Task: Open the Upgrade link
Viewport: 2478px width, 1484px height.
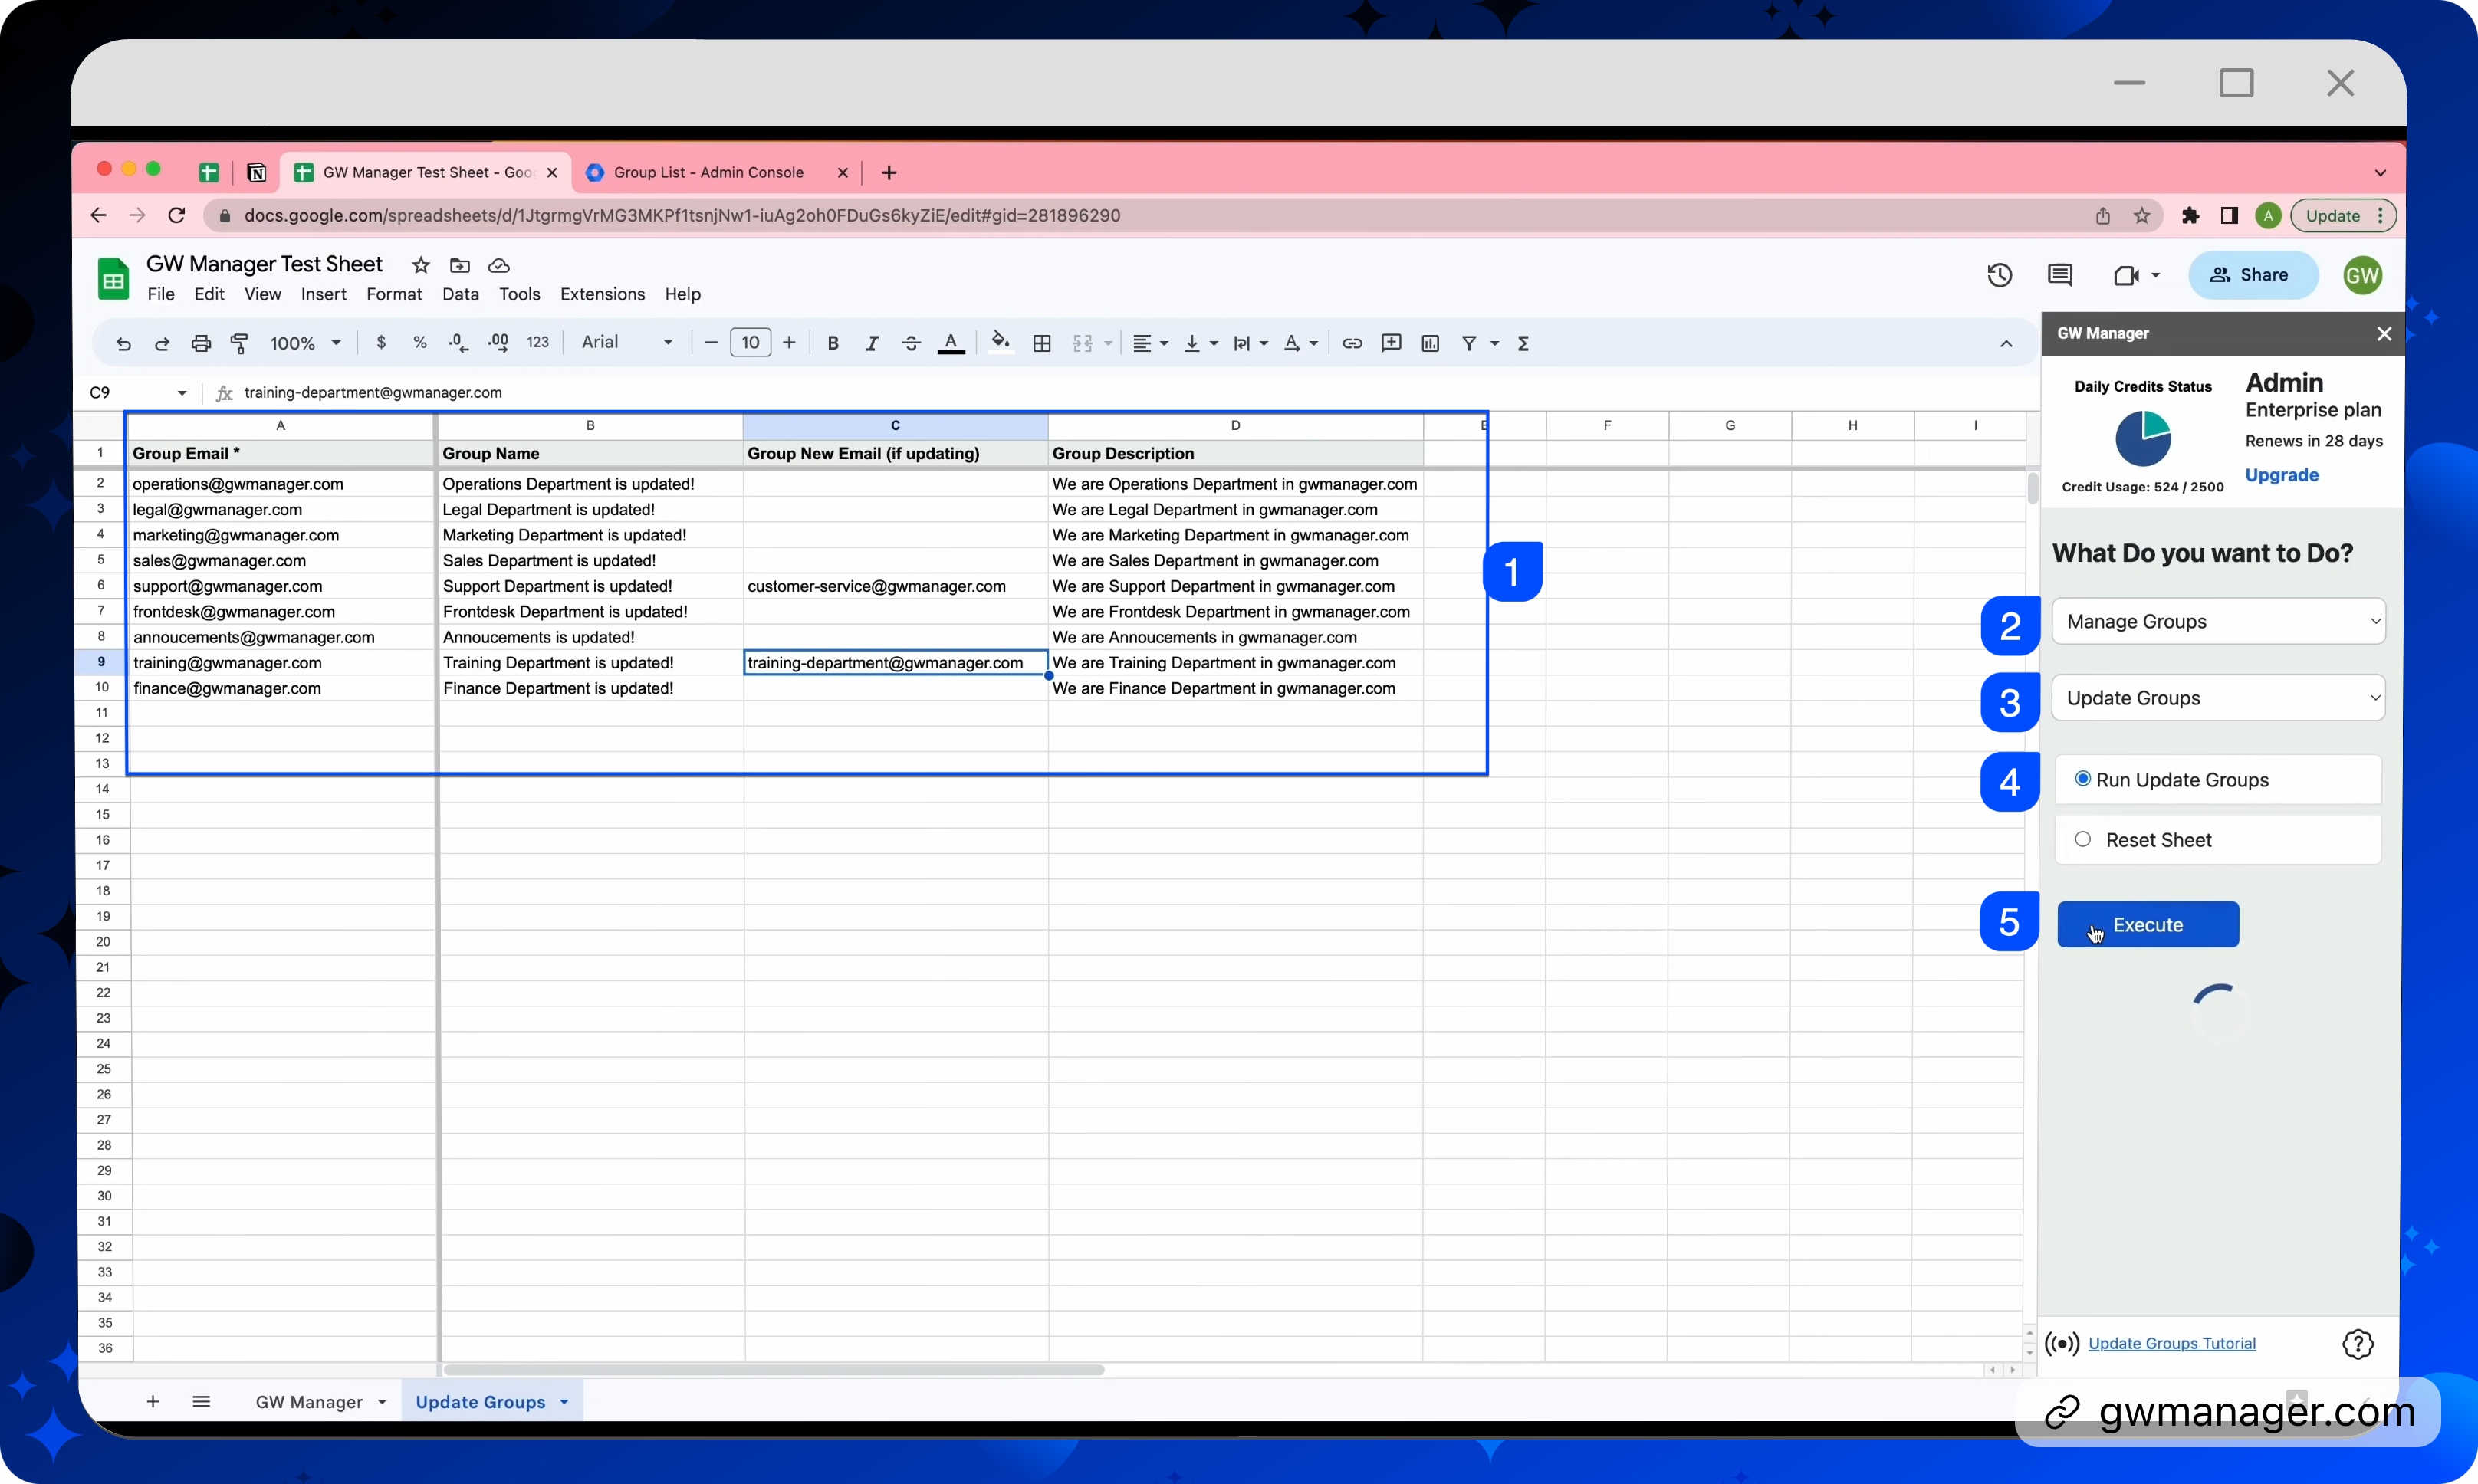Action: tap(2281, 475)
